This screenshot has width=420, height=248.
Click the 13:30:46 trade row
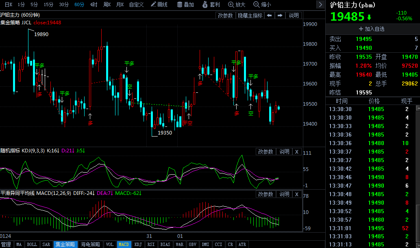(x=371, y=177)
